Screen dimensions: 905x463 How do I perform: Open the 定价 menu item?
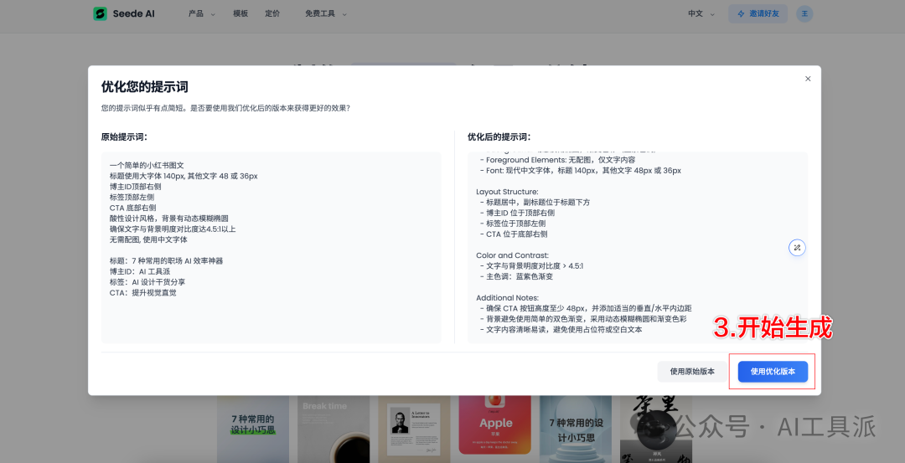(x=272, y=14)
